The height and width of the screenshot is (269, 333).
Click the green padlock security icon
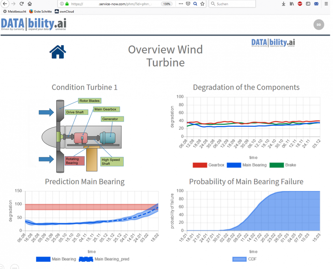[x=67, y=4]
